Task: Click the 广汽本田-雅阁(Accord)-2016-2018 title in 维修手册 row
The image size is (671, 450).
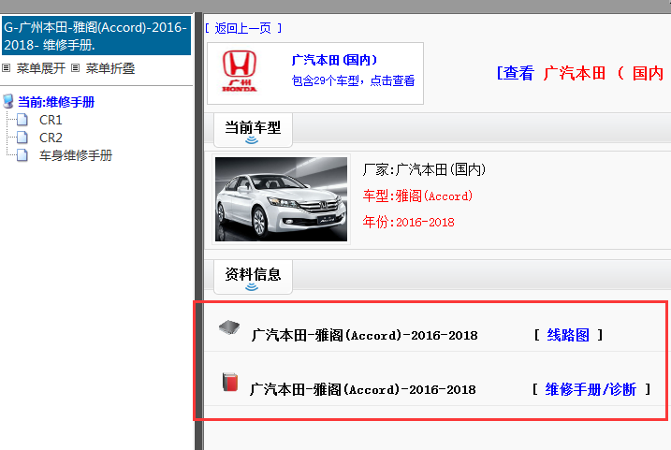Action: pos(363,389)
